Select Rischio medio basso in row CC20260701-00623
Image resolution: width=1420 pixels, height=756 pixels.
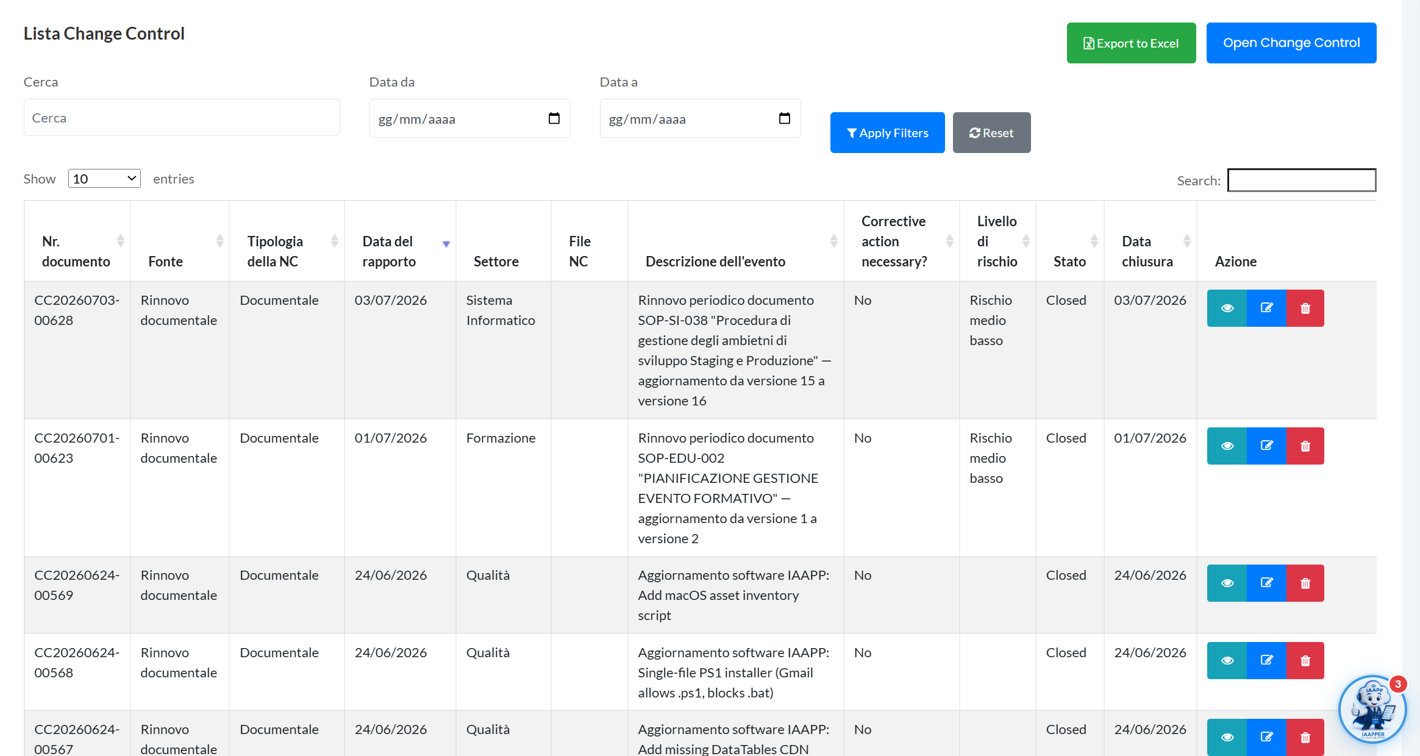click(991, 458)
